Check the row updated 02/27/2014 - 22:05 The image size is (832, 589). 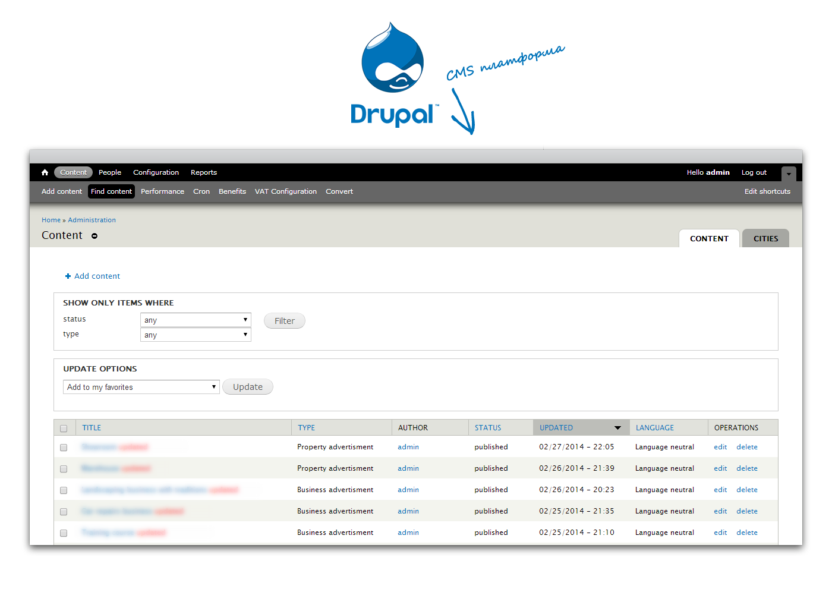coord(64,448)
